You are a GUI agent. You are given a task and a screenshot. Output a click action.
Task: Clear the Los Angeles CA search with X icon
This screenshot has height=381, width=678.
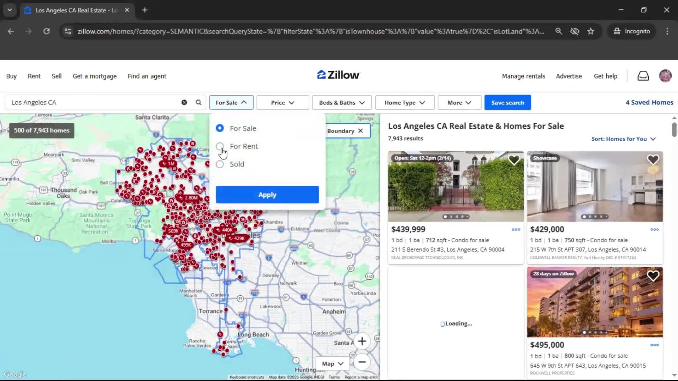click(x=184, y=102)
